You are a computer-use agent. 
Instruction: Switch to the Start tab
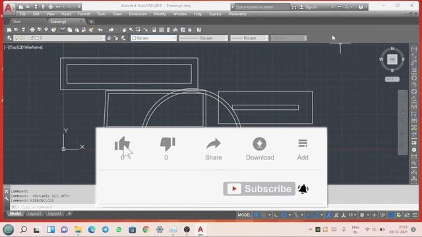[16, 22]
